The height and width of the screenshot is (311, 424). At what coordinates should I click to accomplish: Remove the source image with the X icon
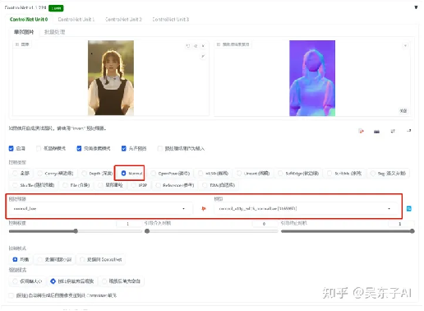coord(203,46)
